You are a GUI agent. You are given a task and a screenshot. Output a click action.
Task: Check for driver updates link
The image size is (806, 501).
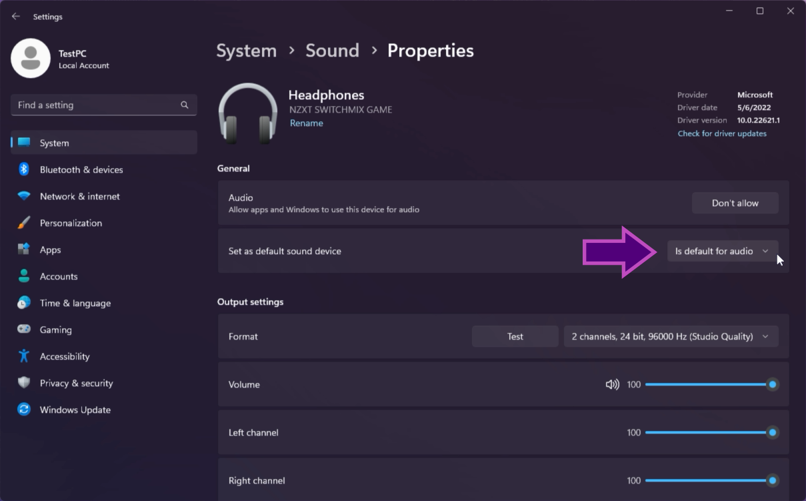click(x=722, y=133)
